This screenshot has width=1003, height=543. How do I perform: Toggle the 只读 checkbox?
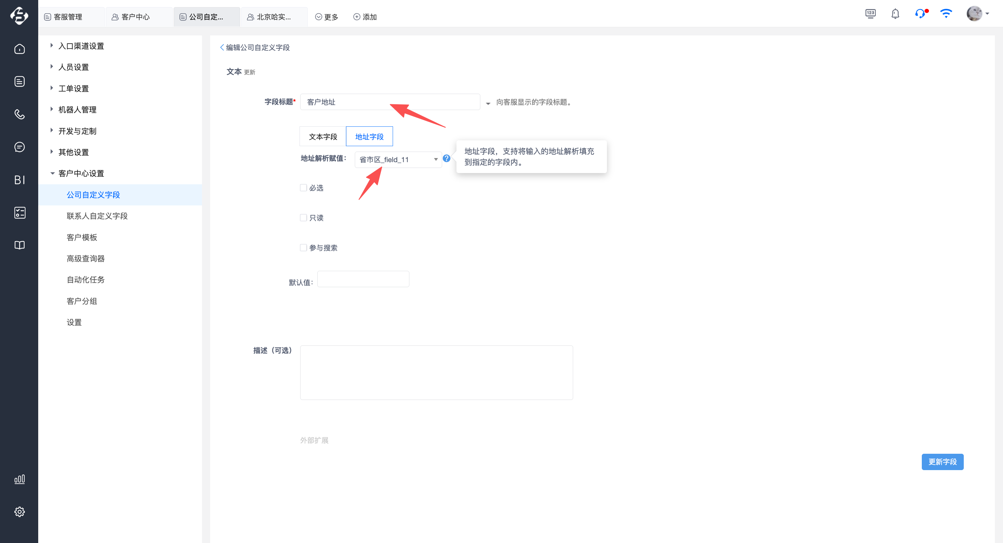tap(303, 218)
